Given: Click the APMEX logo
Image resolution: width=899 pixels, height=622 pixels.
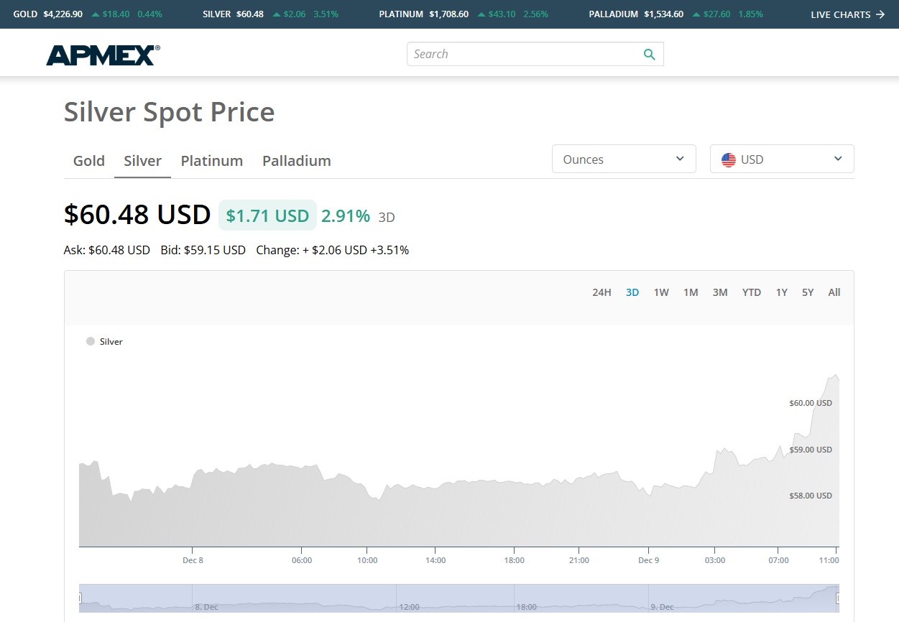Looking at the screenshot, I should point(103,55).
